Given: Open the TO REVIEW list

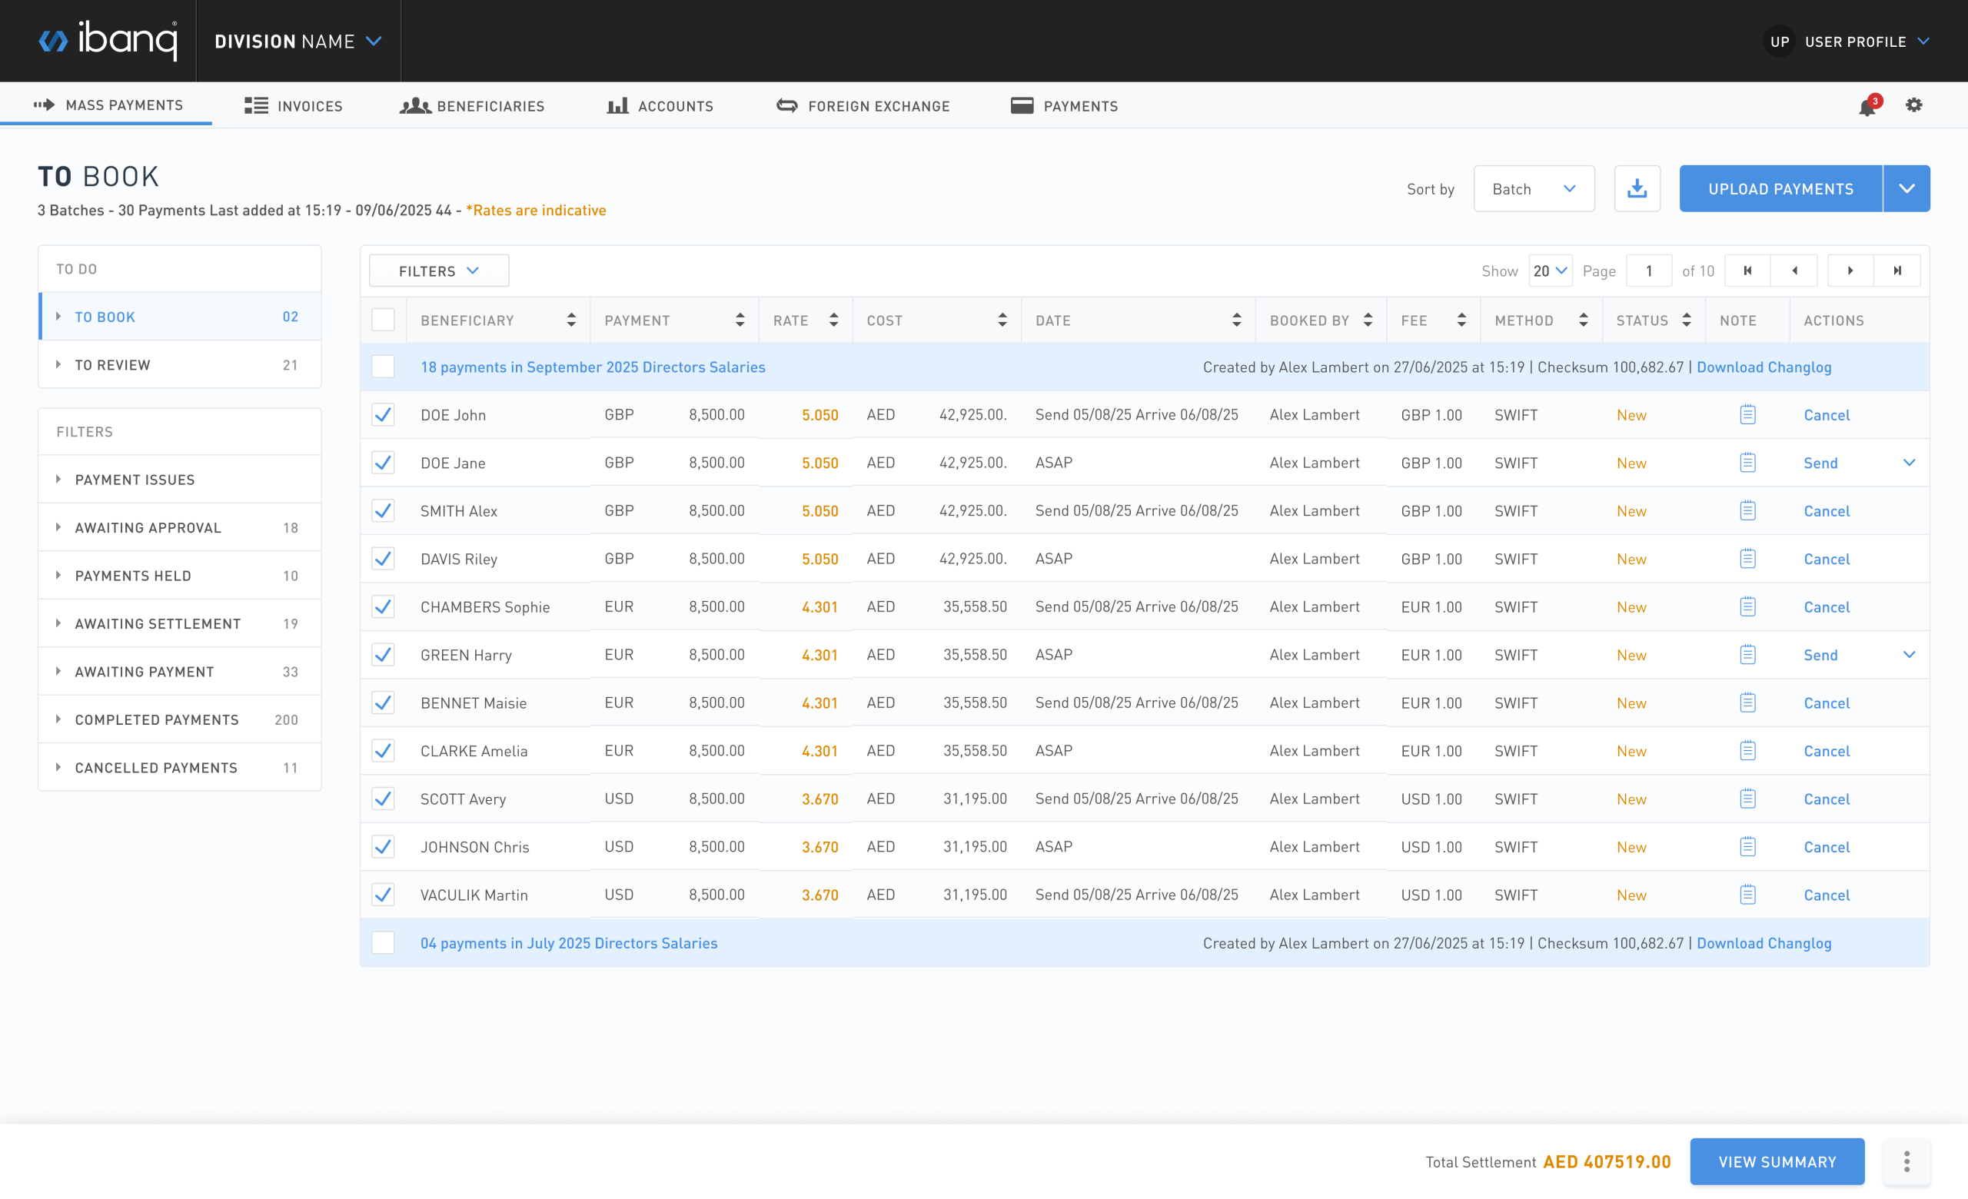Looking at the screenshot, I should point(114,365).
